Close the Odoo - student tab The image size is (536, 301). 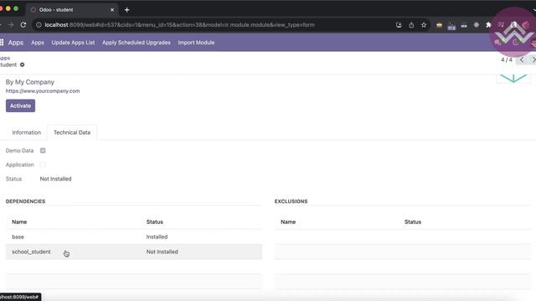[112, 10]
